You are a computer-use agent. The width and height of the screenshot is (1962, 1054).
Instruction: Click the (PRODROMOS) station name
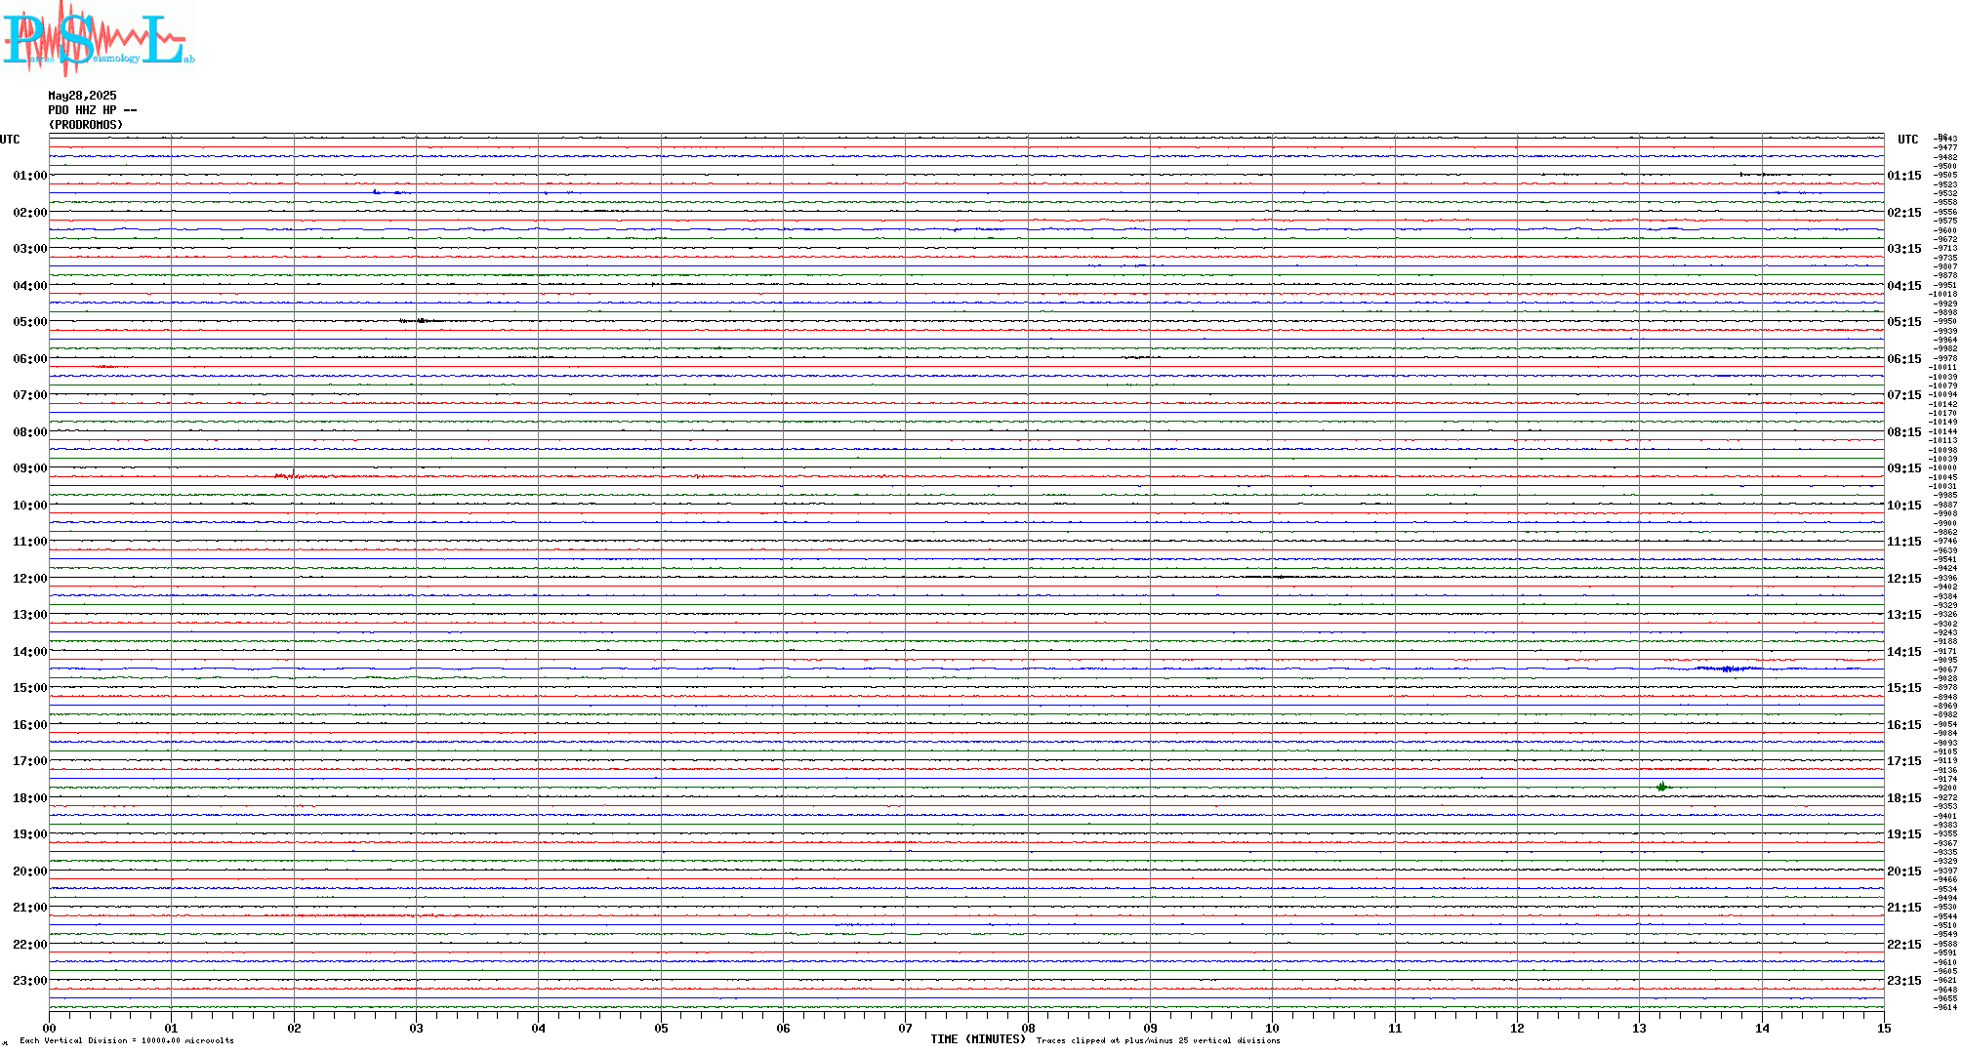[x=86, y=125]
